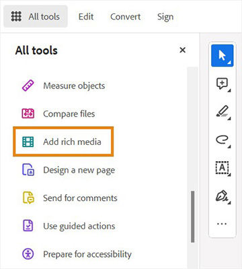The image size is (242, 269).
Task: Click the Add rich media film icon
Action: click(28, 142)
